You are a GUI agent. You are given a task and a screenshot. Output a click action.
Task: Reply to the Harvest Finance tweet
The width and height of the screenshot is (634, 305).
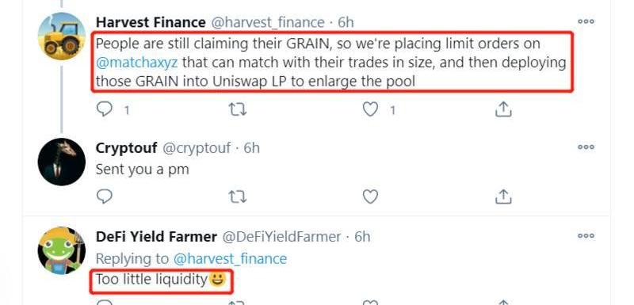click(x=105, y=109)
